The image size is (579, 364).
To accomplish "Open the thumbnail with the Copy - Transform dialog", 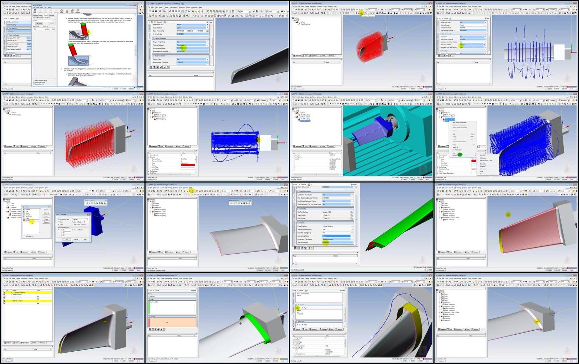I will point(72,228).
